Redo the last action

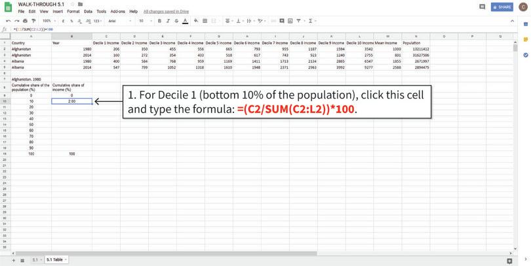coord(16,21)
